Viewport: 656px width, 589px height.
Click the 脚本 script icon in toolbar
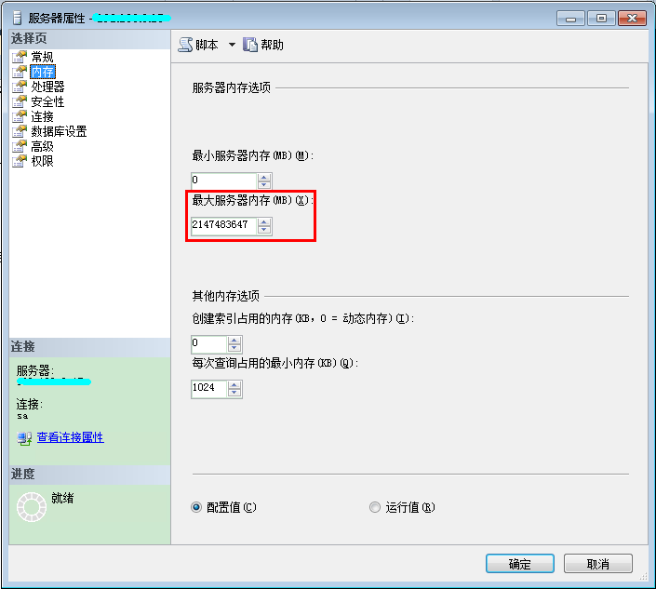(185, 45)
